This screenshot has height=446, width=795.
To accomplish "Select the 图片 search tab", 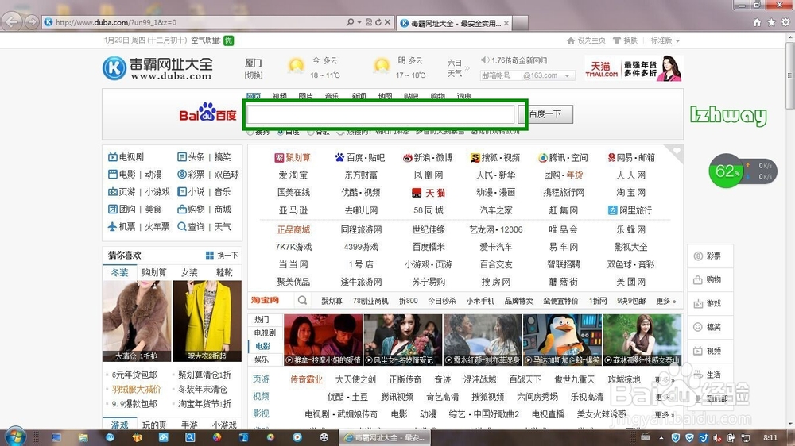I will (306, 96).
